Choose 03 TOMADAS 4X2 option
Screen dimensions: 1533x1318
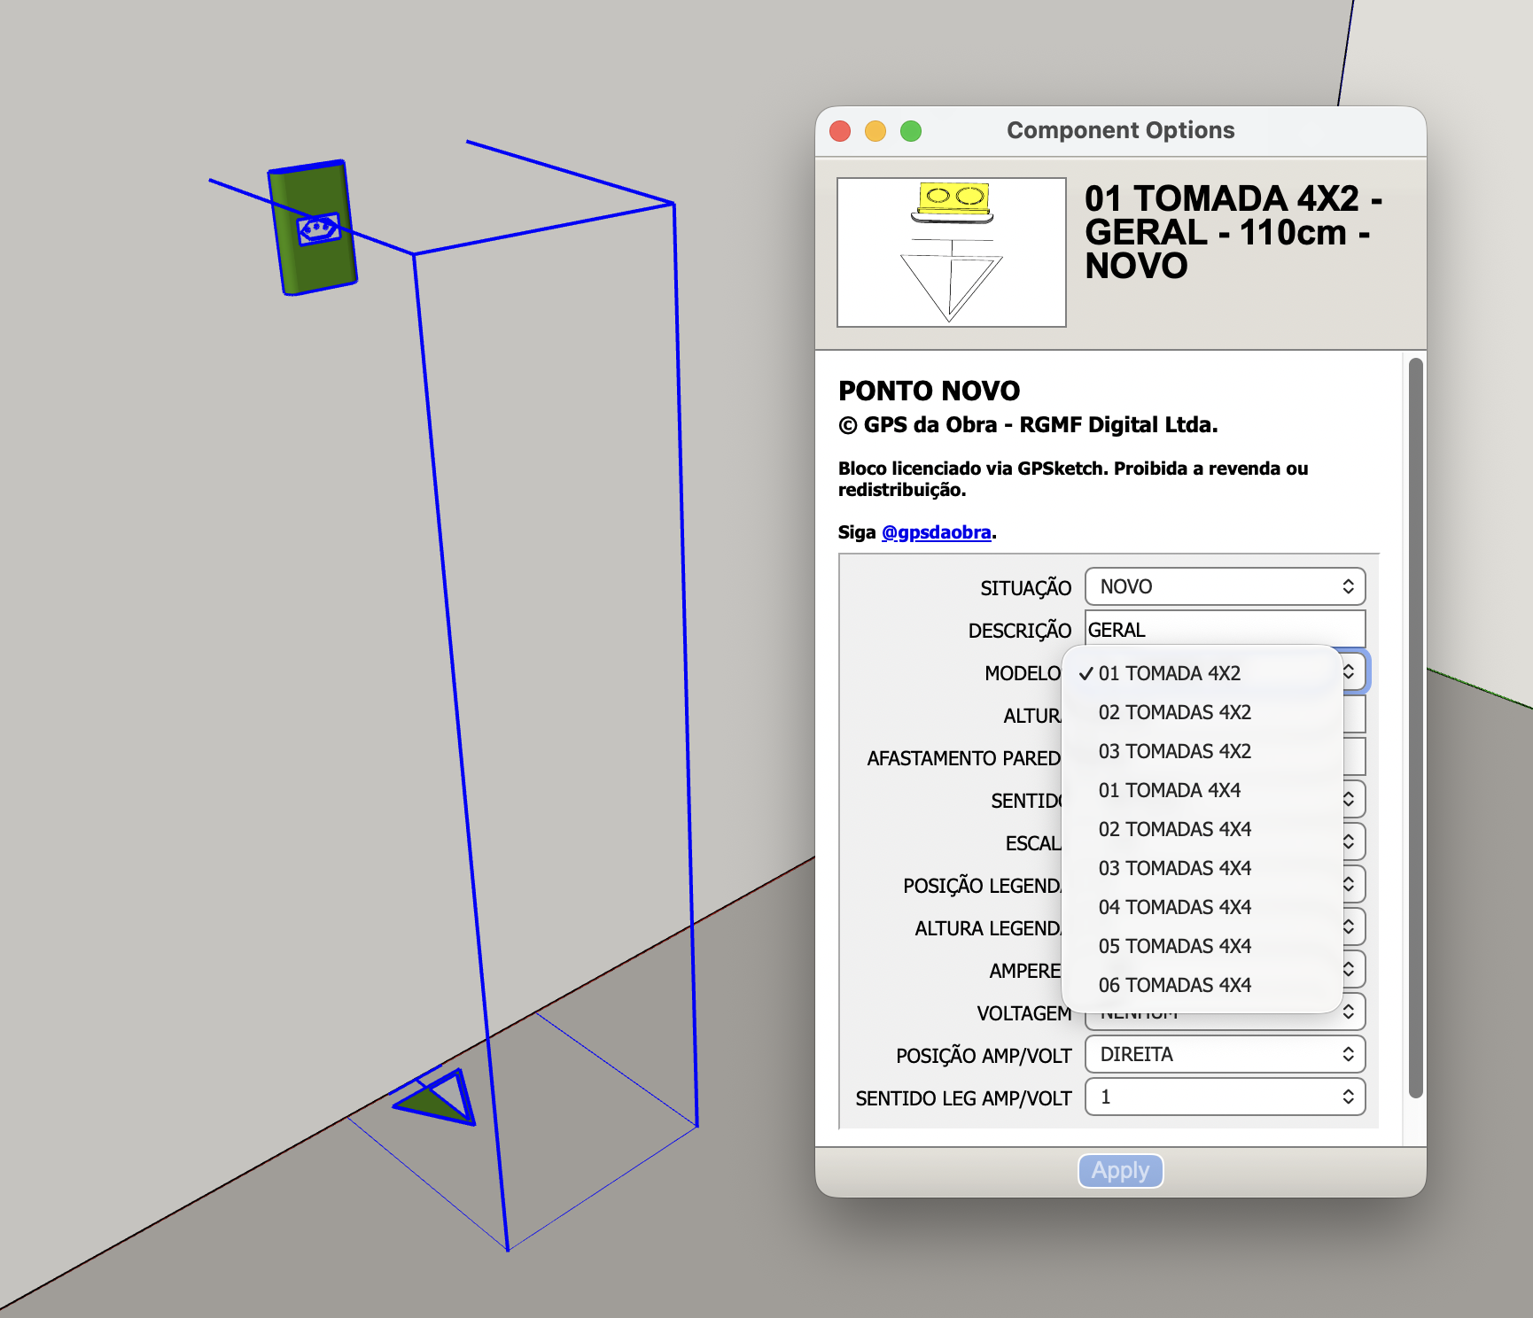[1202, 751]
